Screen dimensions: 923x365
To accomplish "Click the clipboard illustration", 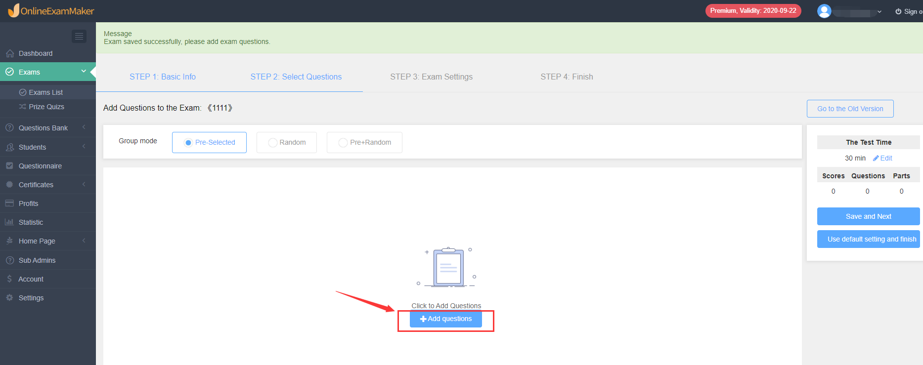I will 447,267.
